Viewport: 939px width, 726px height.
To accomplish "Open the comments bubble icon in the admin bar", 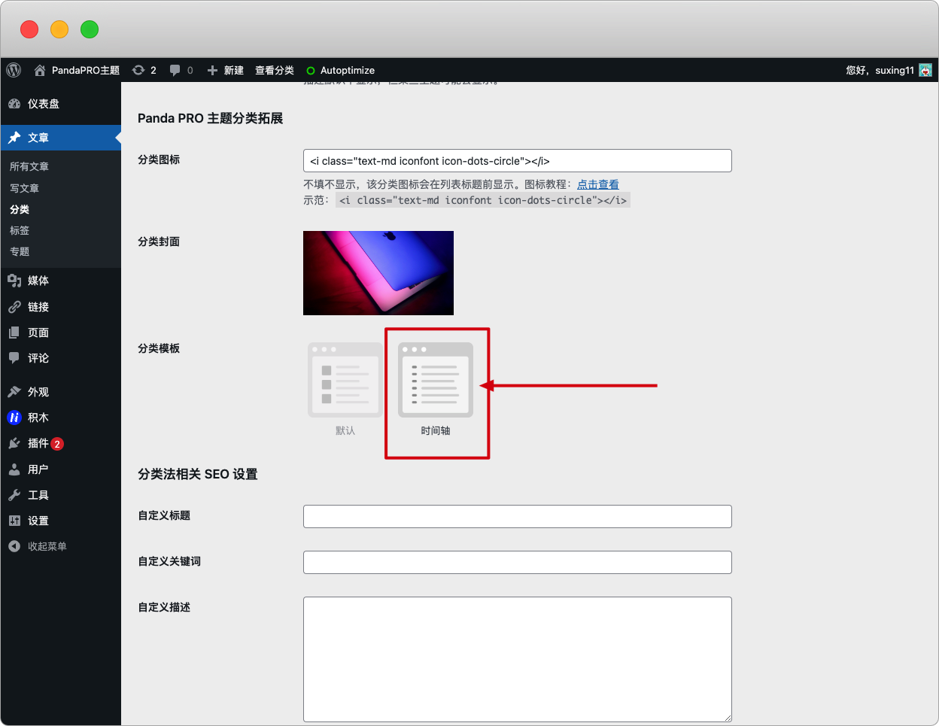I will [181, 70].
